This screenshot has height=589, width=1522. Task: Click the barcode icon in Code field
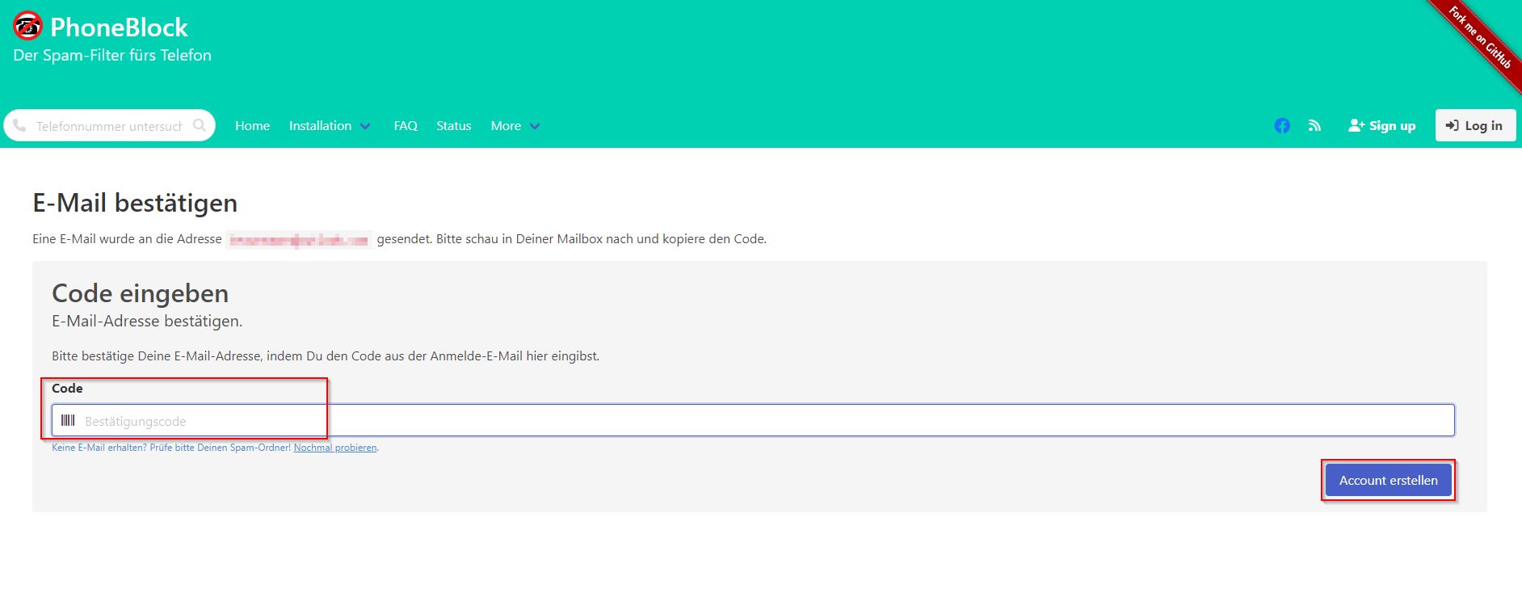pos(68,421)
